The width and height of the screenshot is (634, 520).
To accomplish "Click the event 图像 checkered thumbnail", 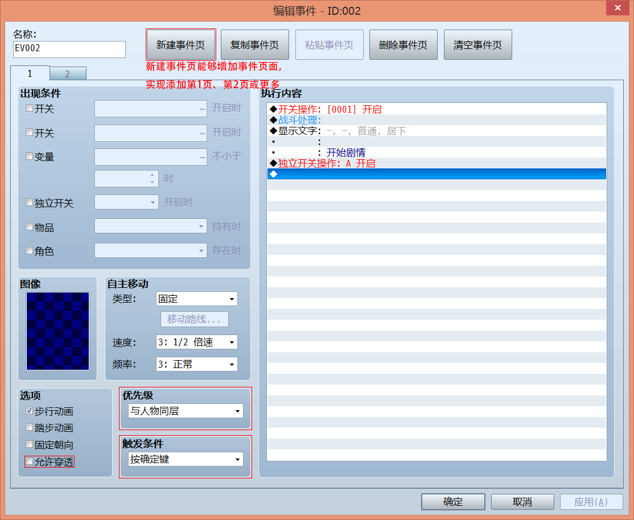I will (58, 331).
